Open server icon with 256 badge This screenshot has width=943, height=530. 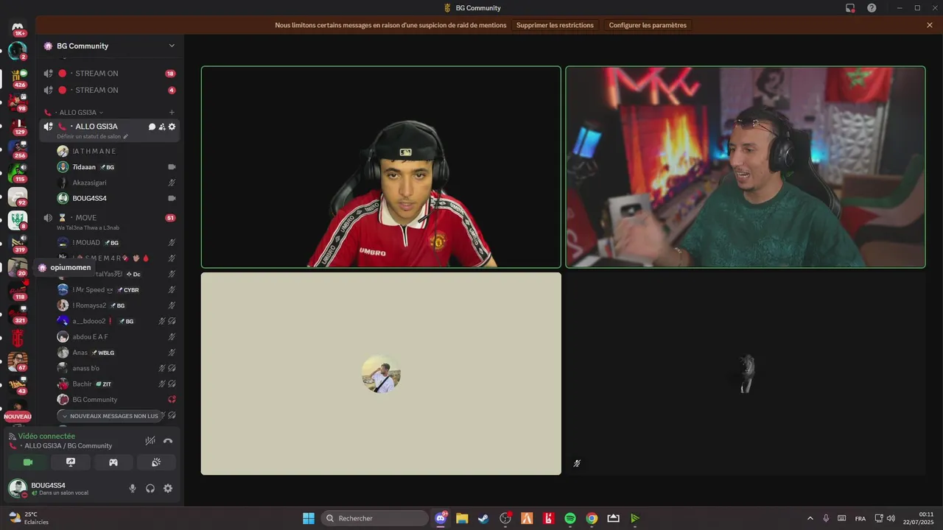coord(18,148)
